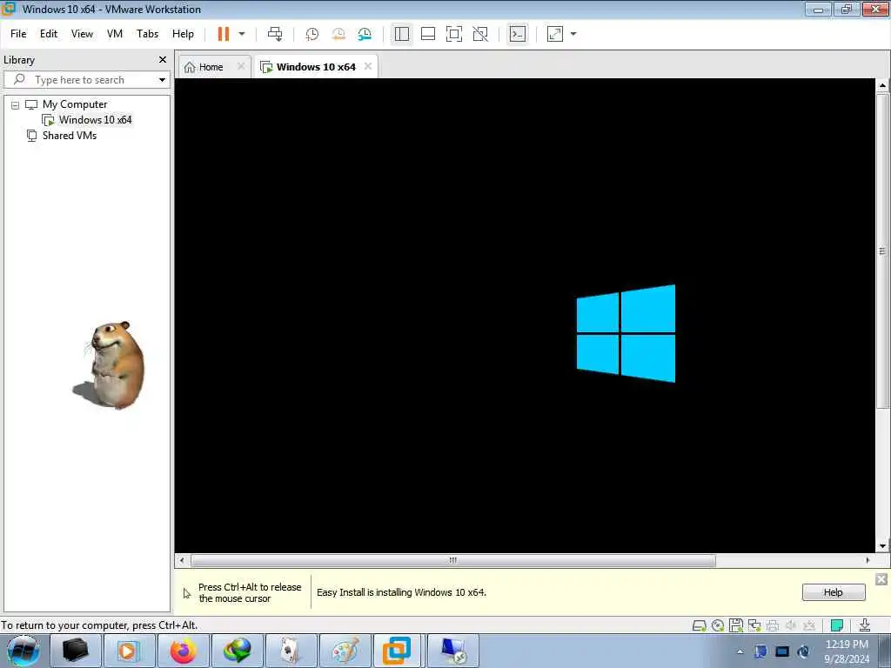
Task: Close the Library panel
Action: [163, 60]
